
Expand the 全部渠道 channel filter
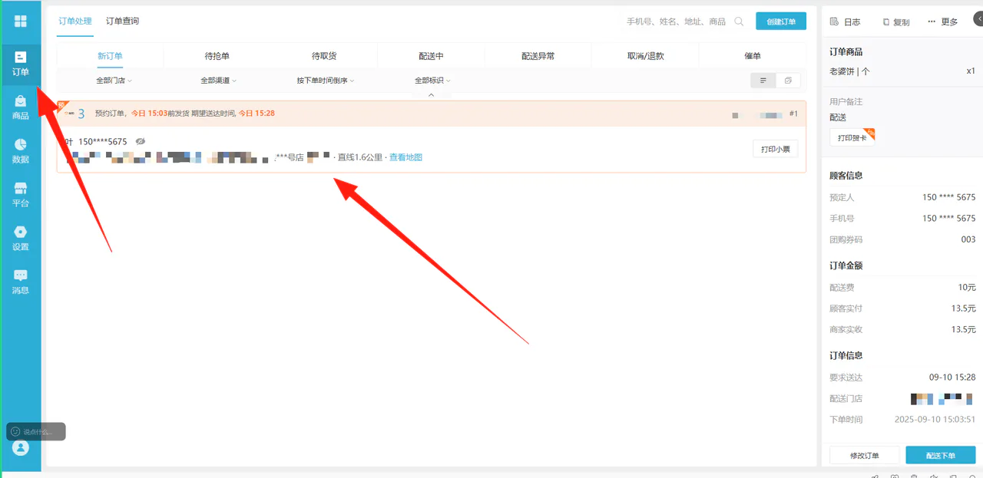[x=219, y=81]
